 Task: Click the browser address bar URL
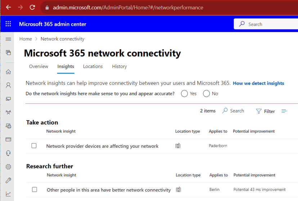[128, 8]
